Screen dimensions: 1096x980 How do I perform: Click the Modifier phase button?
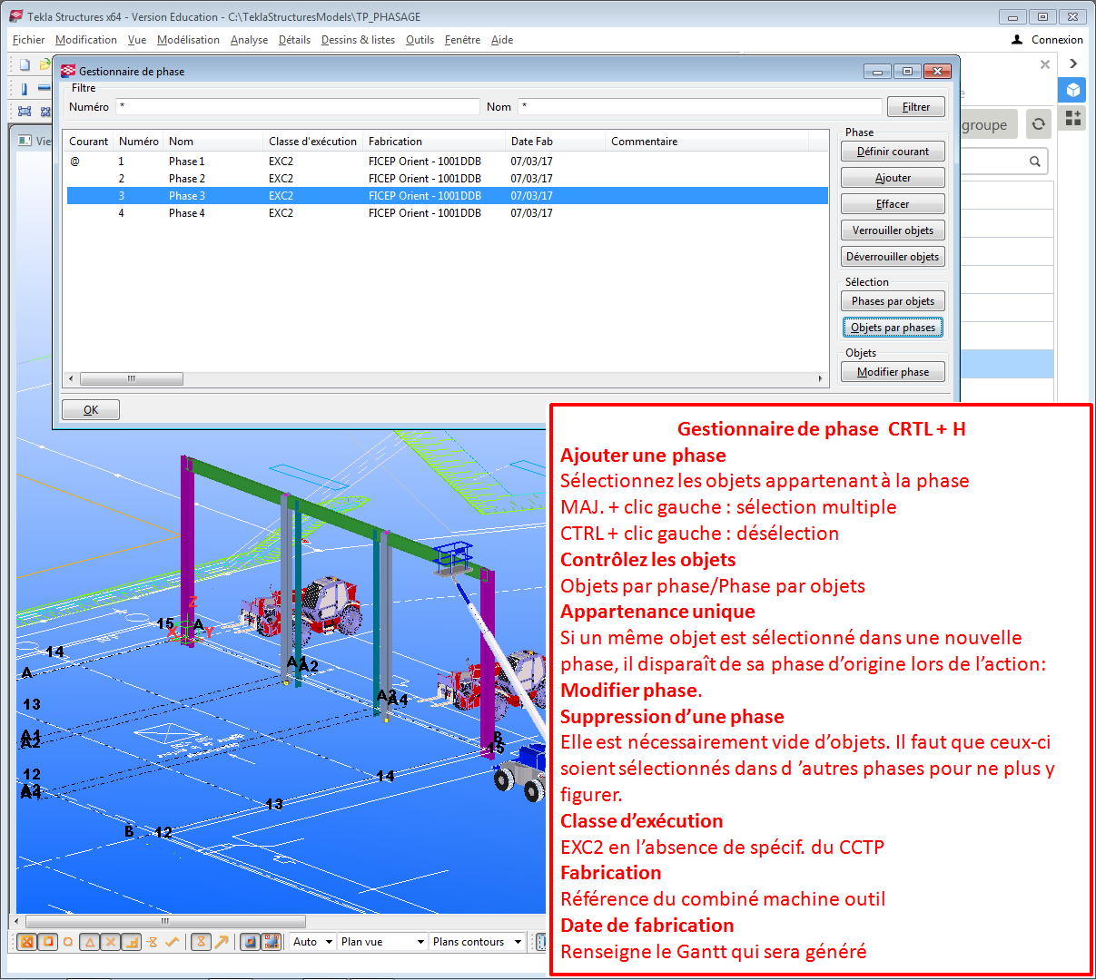(x=894, y=372)
